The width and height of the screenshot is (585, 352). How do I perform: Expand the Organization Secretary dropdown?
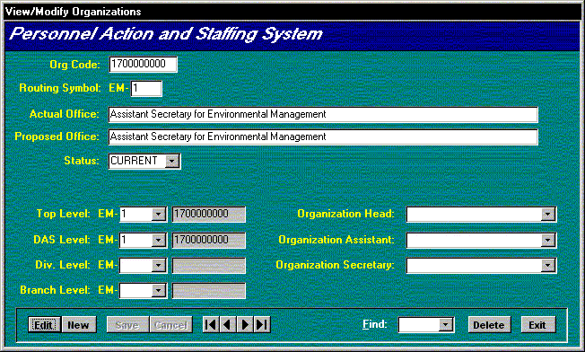[x=548, y=266]
